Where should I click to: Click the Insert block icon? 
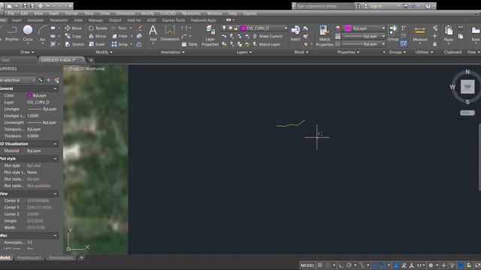click(295, 33)
